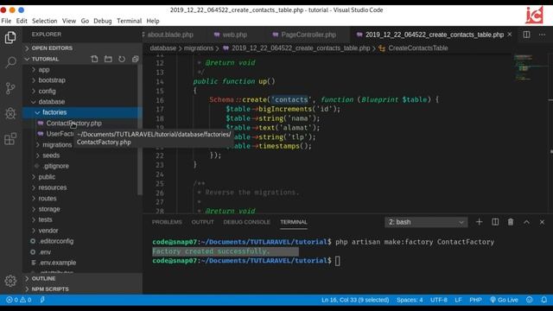Open the Extensions view icon
The width and height of the screenshot is (553, 311).
click(10, 139)
